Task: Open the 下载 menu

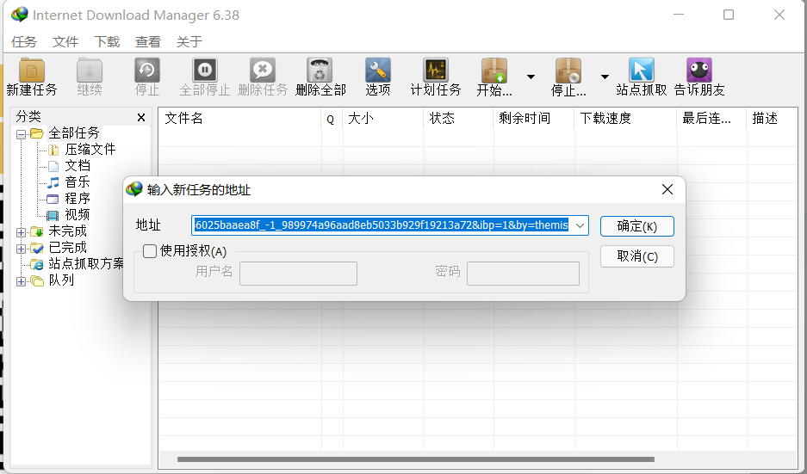Action: coord(107,41)
